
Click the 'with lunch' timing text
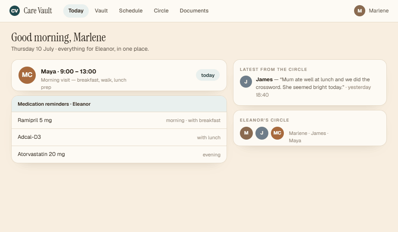(208, 137)
